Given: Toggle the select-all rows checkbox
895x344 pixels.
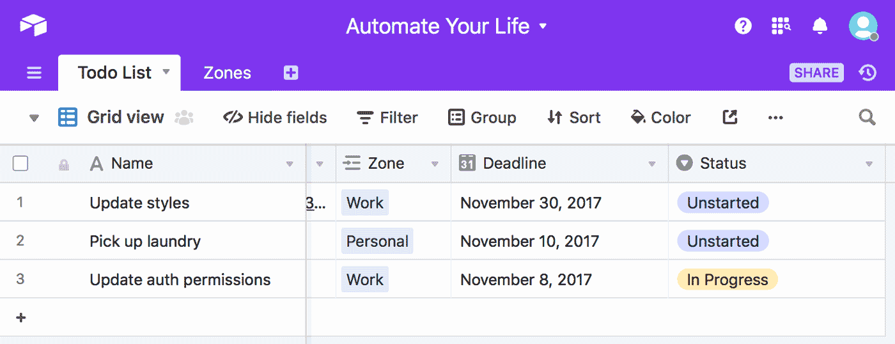Looking at the screenshot, I should pyautogui.click(x=20, y=164).
